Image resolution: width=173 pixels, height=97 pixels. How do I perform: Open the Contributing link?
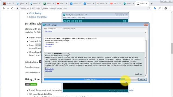(35, 13)
